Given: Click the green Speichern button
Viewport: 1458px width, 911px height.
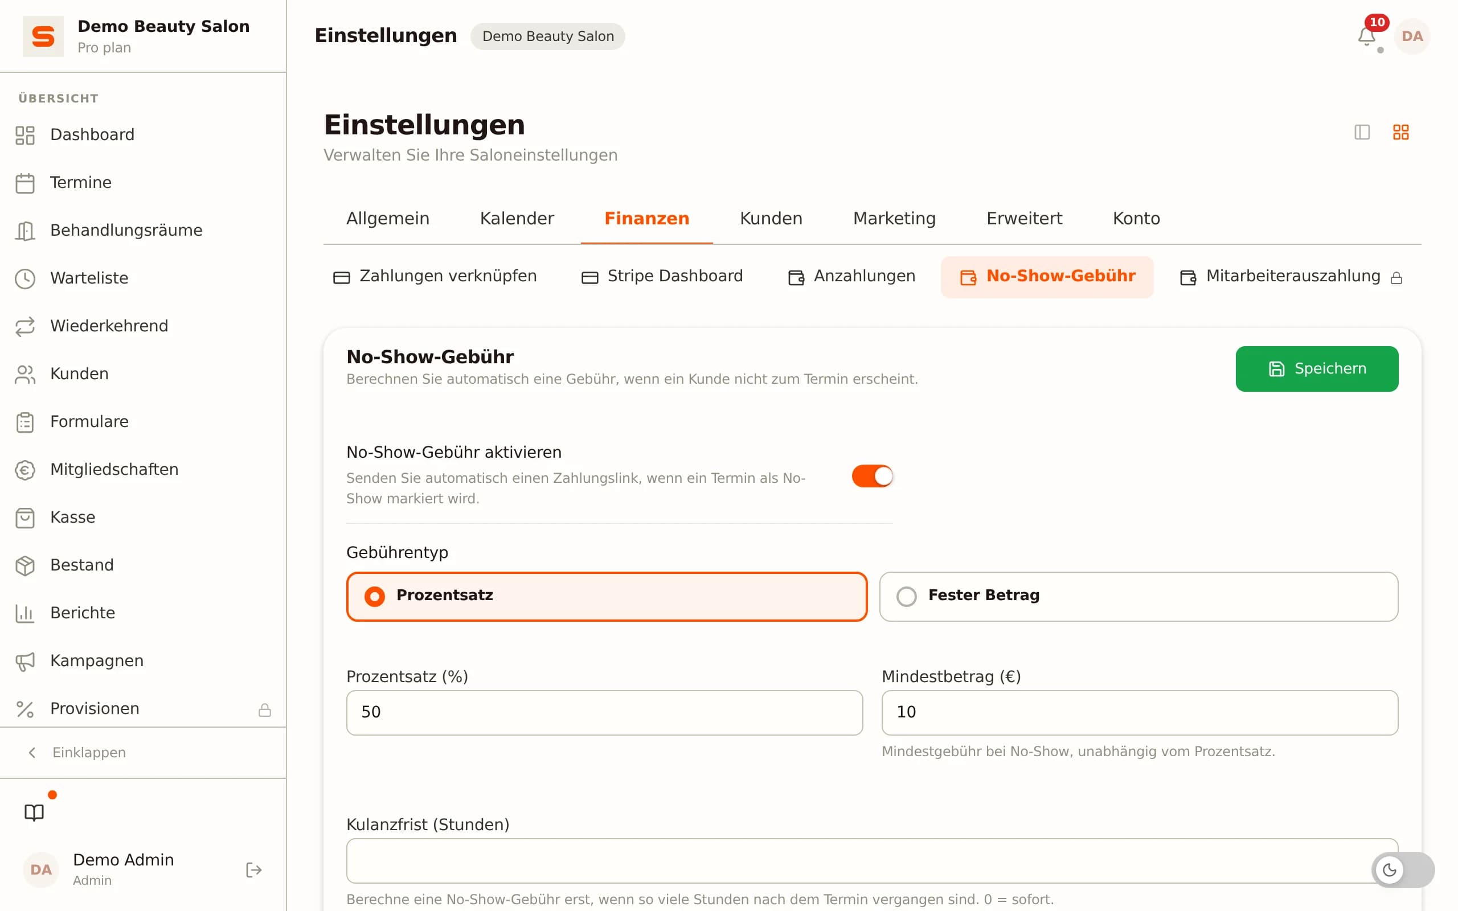Looking at the screenshot, I should [1316, 369].
